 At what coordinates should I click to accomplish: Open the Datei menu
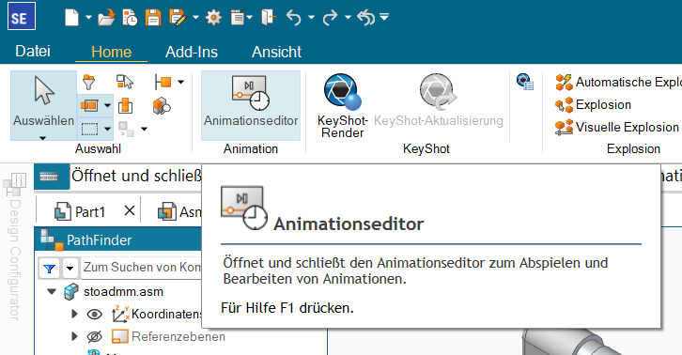pos(33,52)
